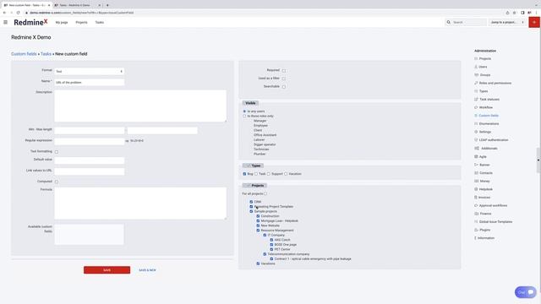Open the Tasks top menu item
541x304 pixels.
(x=100, y=23)
